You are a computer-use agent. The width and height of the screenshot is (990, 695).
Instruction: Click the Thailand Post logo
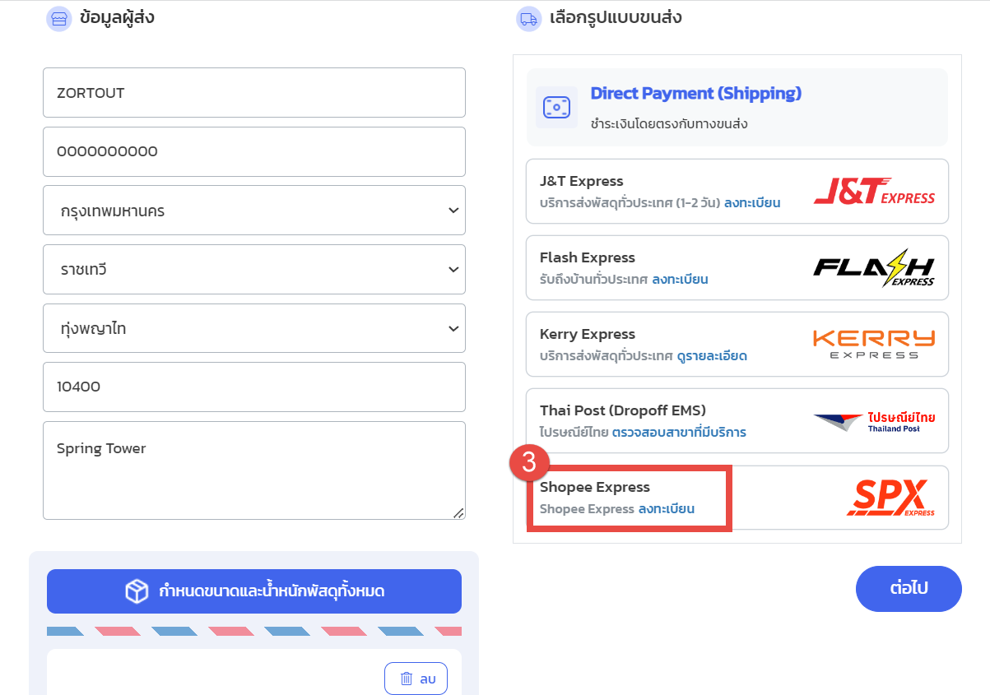874,421
